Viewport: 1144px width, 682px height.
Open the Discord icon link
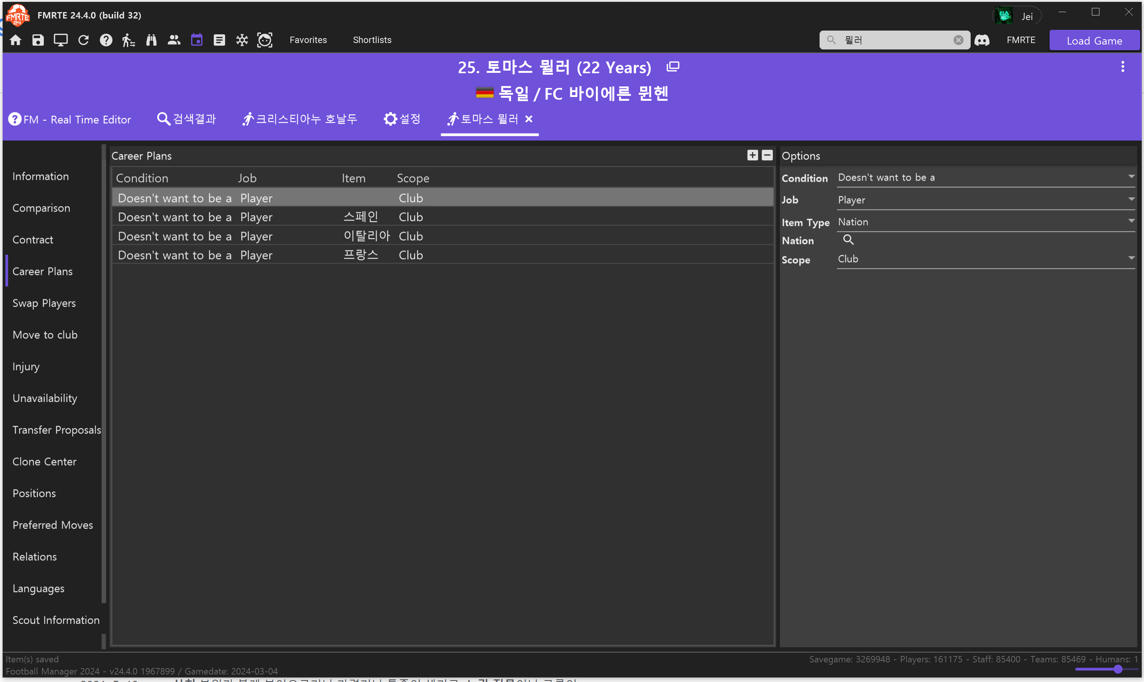click(982, 40)
